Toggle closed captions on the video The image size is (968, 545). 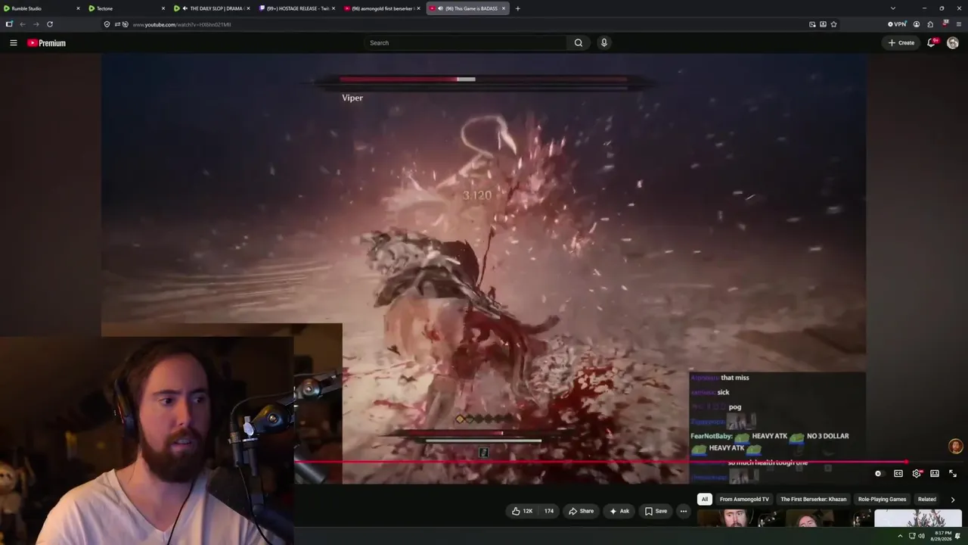[x=898, y=474]
